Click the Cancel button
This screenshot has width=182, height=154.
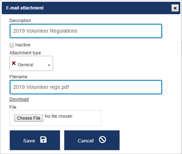click(92, 140)
